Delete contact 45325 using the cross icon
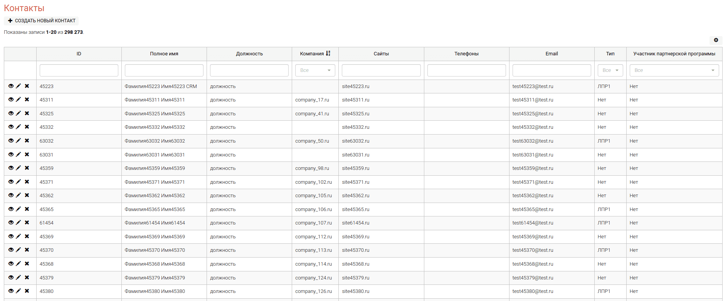Viewport: 728px width, 301px height. pos(27,113)
